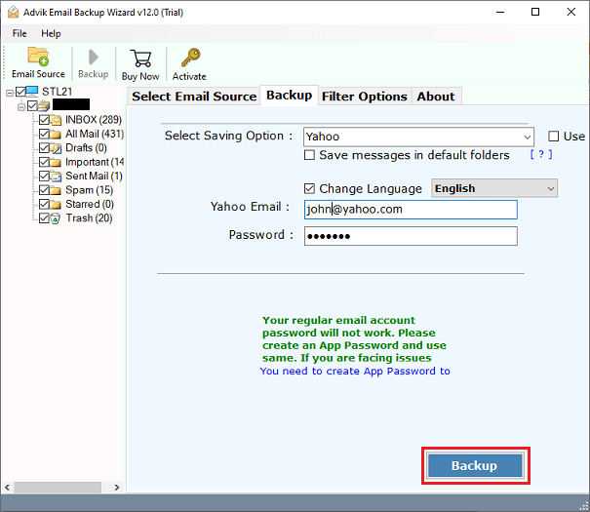Click into the Password field

point(411,236)
